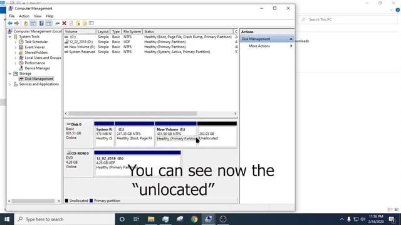Click the Up one level folder icon
This screenshot has width=401, height=225.
click(x=26, y=24)
